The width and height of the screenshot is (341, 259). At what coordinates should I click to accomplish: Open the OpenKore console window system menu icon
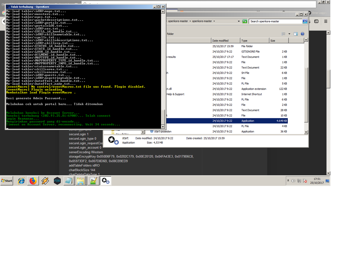[x=9, y=7]
